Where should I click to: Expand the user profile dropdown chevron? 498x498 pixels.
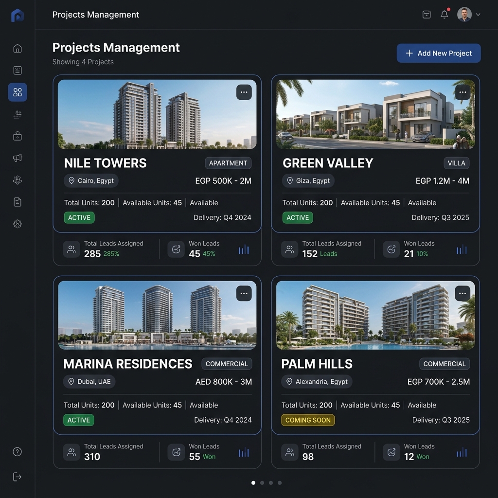tap(478, 15)
